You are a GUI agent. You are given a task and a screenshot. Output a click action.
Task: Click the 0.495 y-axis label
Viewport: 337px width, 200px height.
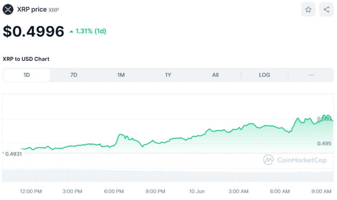coord(324,143)
